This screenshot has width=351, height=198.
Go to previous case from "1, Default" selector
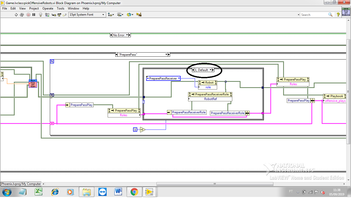click(193, 70)
